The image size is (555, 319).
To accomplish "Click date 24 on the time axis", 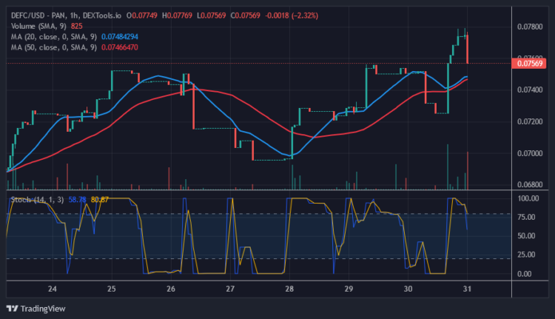I will click(53, 289).
